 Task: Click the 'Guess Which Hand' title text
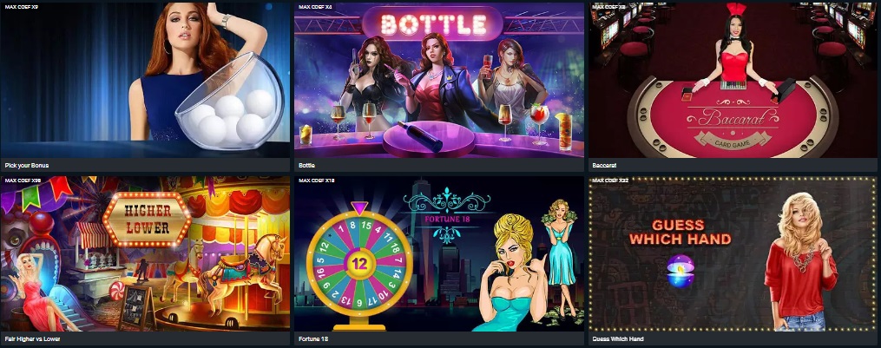(618, 339)
